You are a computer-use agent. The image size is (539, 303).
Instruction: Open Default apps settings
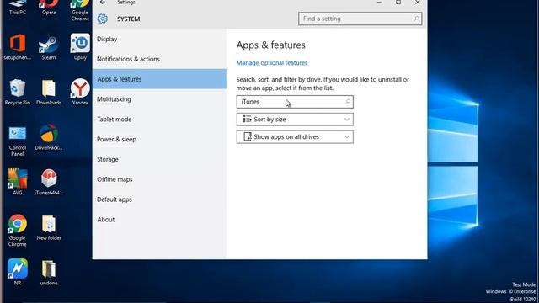pyautogui.click(x=159, y=199)
